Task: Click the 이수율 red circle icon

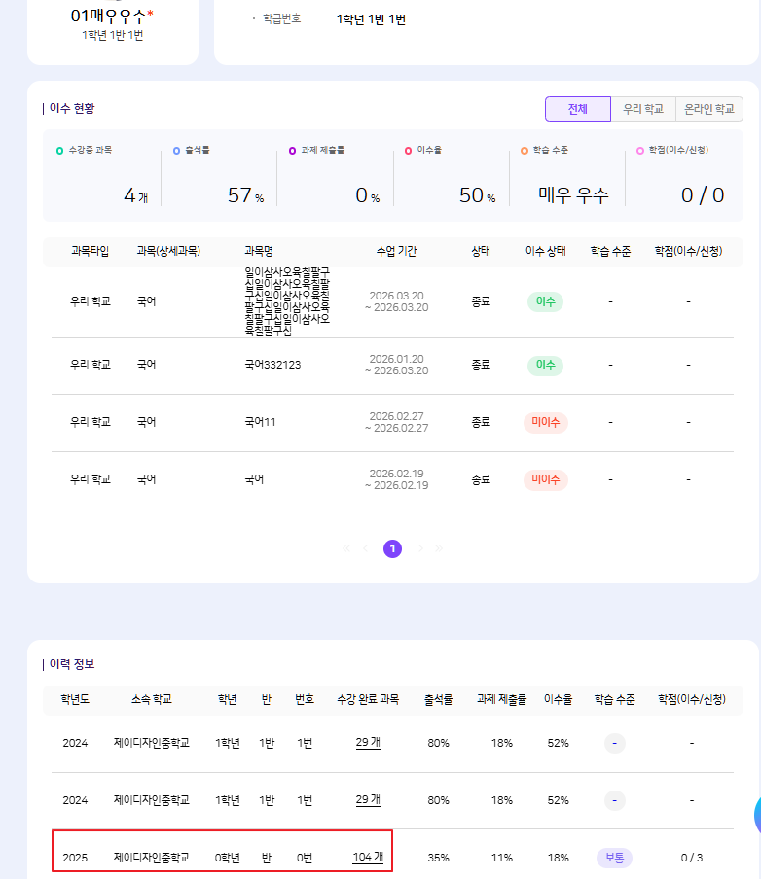Action: (x=408, y=151)
